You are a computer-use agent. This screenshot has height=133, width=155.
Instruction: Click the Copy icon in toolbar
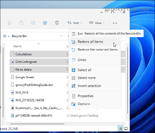coord(10,23)
